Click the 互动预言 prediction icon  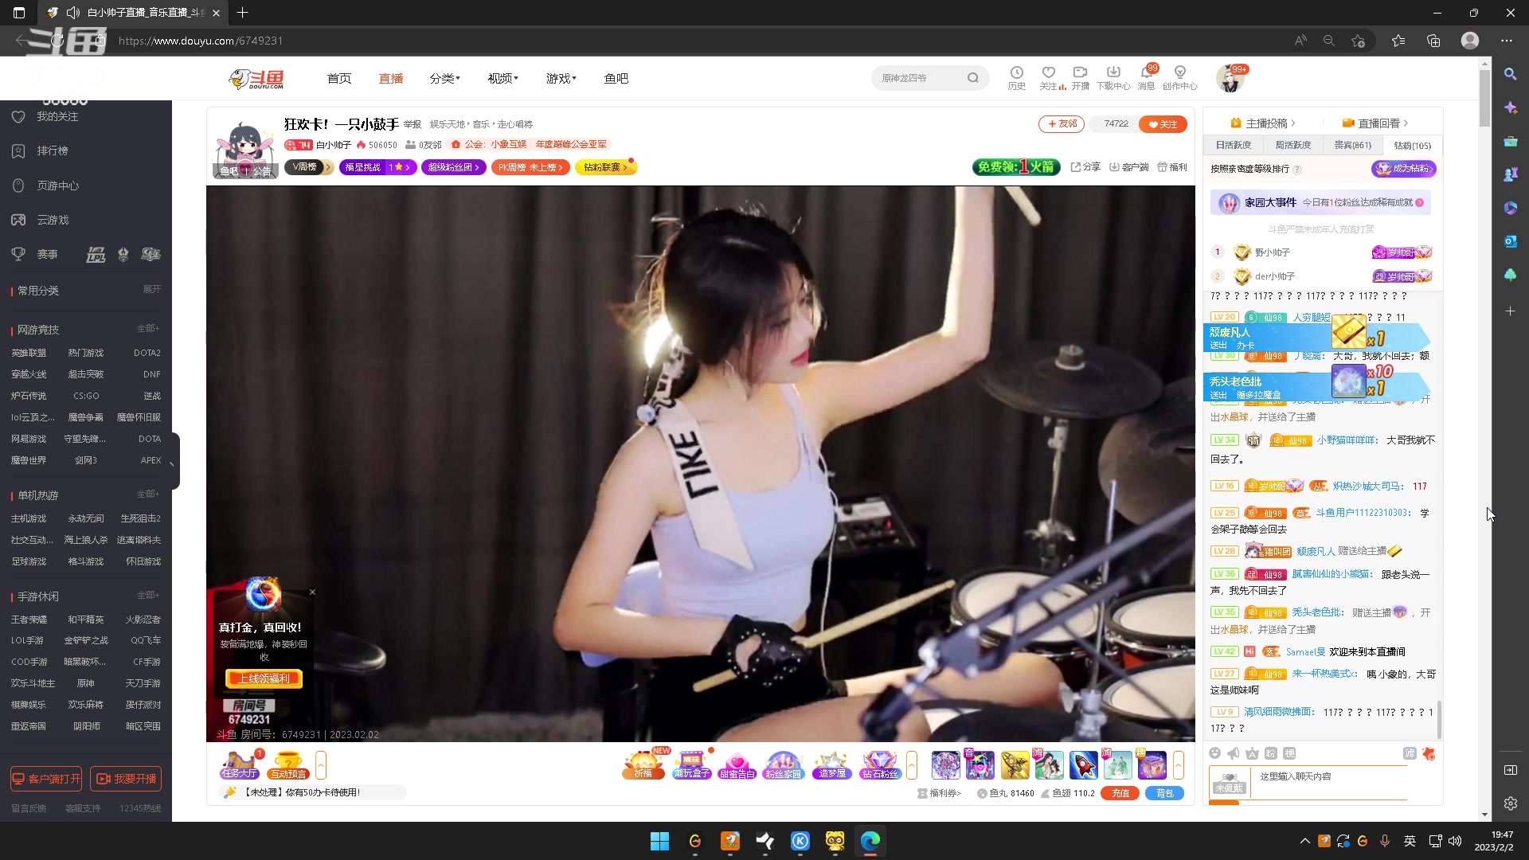pos(287,764)
